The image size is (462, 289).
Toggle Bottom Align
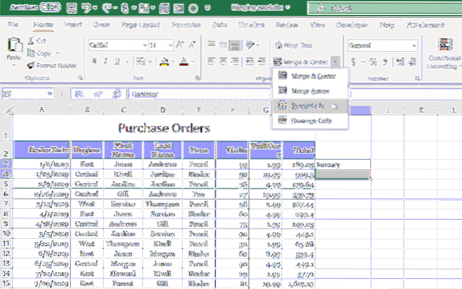[235, 45]
